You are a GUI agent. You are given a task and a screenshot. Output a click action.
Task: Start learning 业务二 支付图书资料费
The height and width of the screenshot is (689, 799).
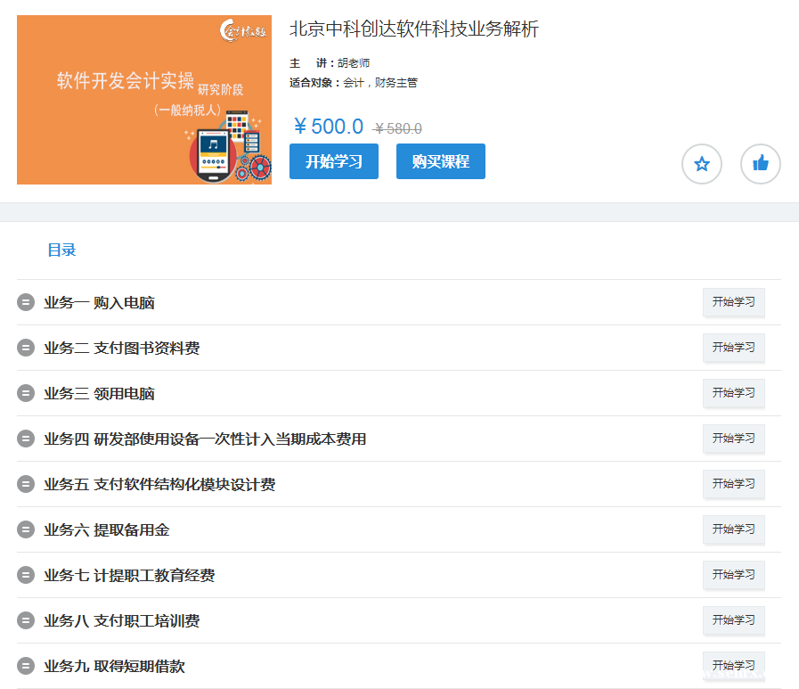click(x=733, y=348)
